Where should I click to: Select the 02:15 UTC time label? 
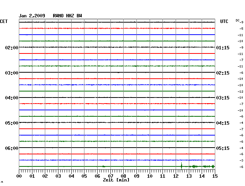(223, 73)
